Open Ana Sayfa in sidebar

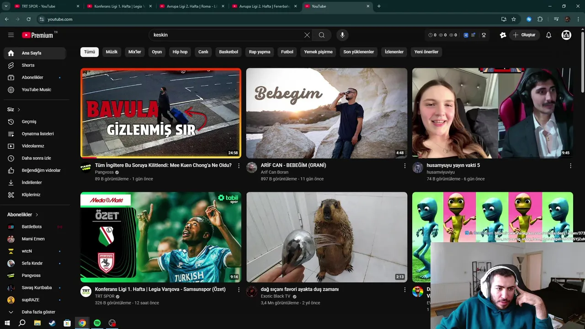click(x=35, y=53)
